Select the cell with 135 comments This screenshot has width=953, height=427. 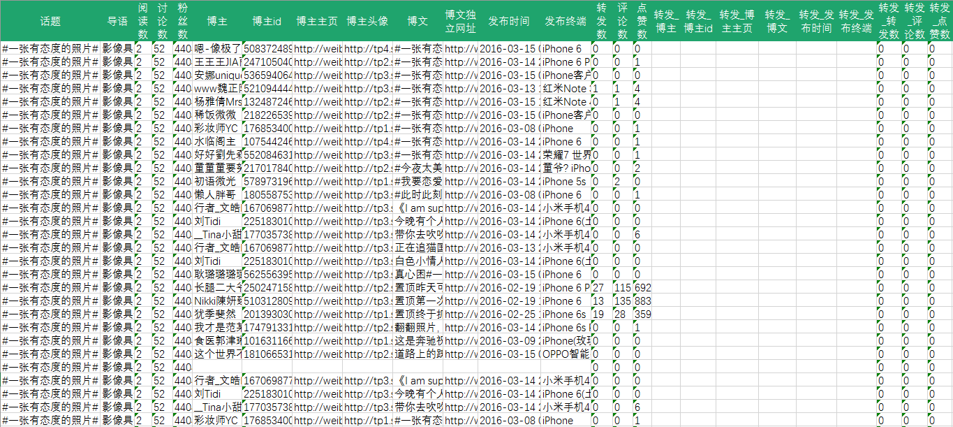click(622, 301)
